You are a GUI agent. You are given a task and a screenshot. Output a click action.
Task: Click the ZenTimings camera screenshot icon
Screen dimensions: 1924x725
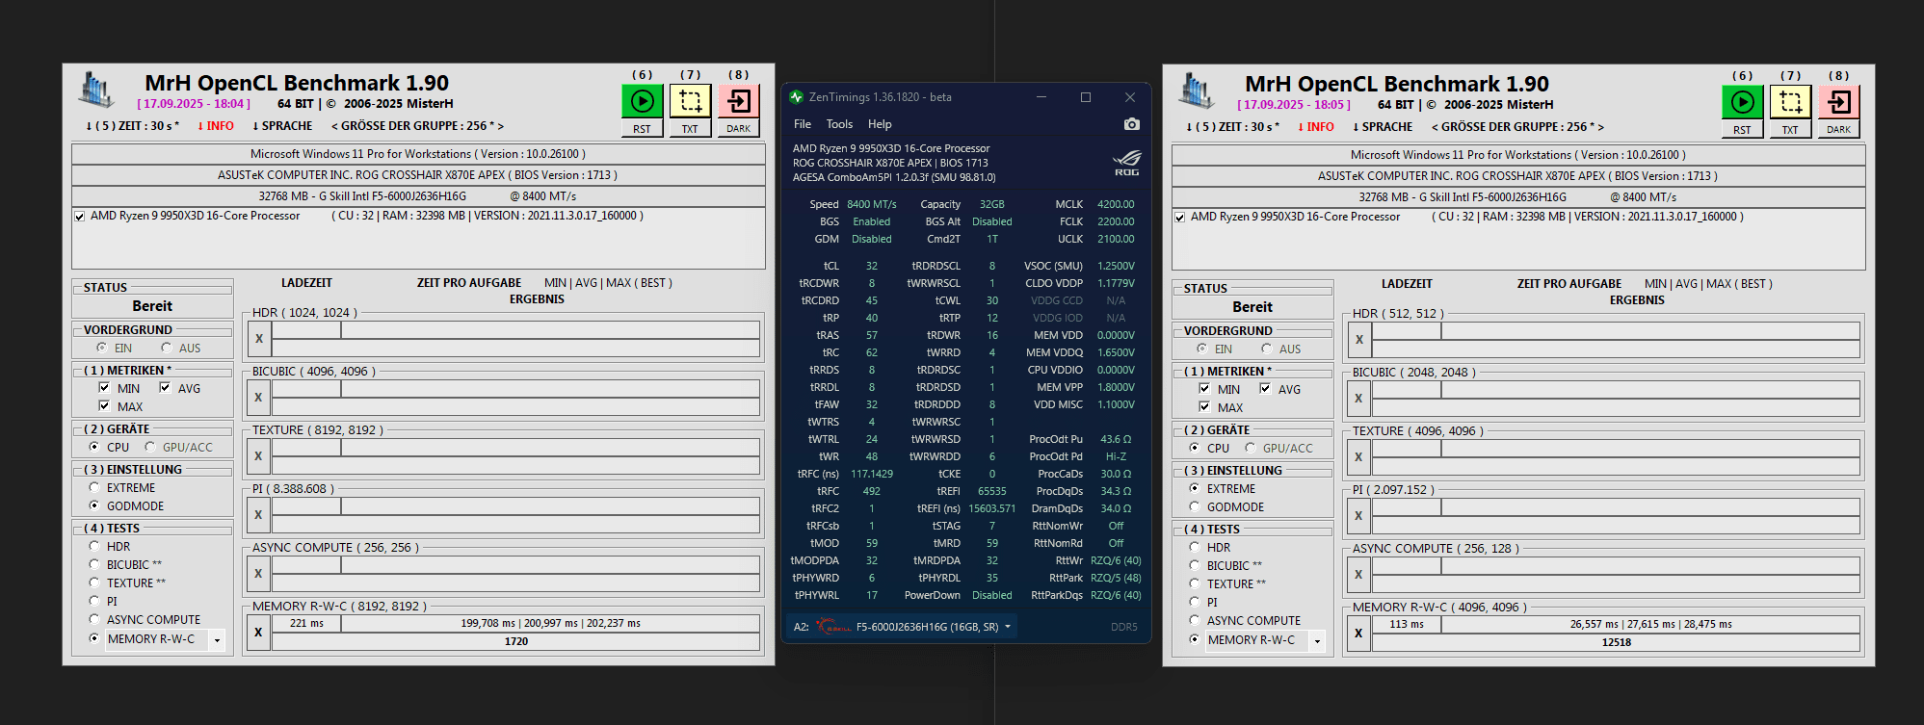point(1132,124)
